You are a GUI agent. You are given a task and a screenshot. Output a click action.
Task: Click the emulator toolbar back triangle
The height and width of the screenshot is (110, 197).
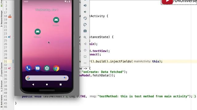85,44
